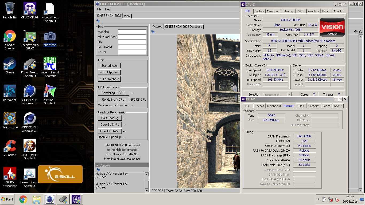Viewport: 365px width, 205px height.
Task: Switch to GPU-Z taskbar button
Action: [63, 199]
